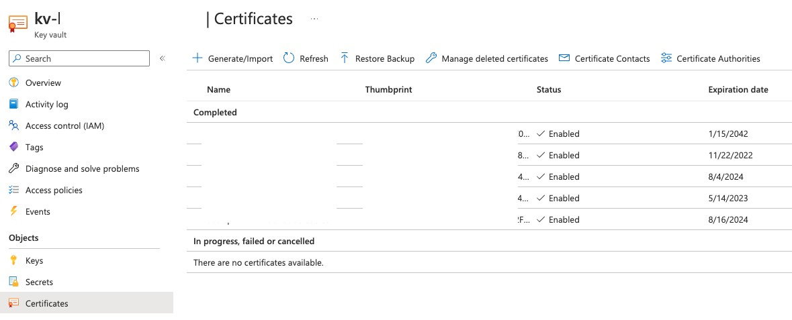Click the Completed group header
This screenshot has width=792, height=320.
(x=215, y=113)
